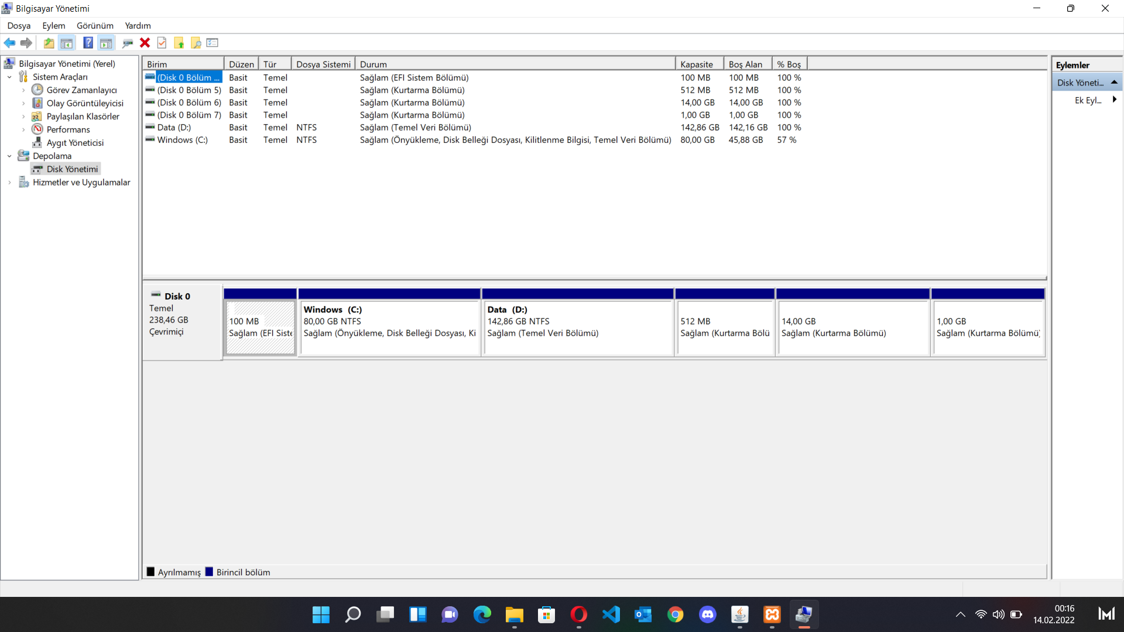The width and height of the screenshot is (1124, 632).
Task: Click the Properties checkmark page icon
Action: coord(162,43)
